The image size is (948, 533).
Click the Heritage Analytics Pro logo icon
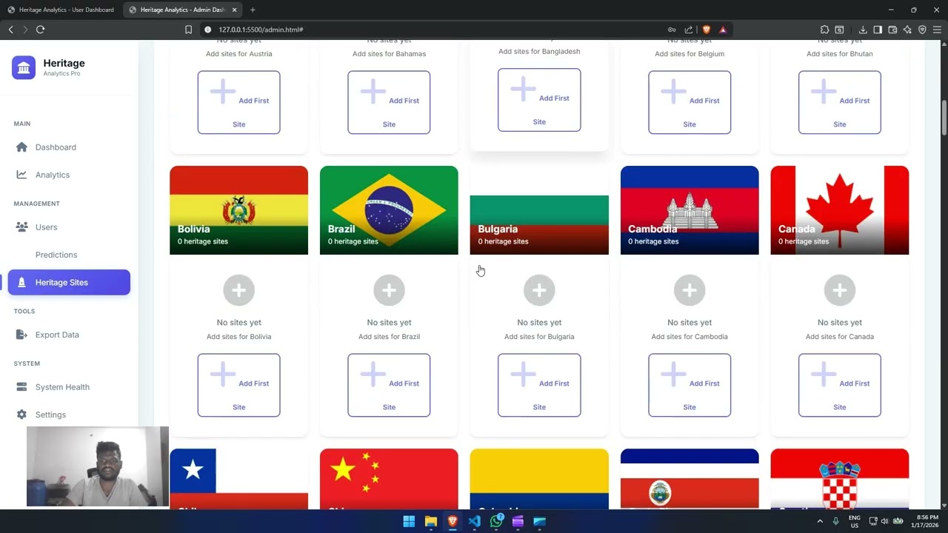pyautogui.click(x=24, y=67)
